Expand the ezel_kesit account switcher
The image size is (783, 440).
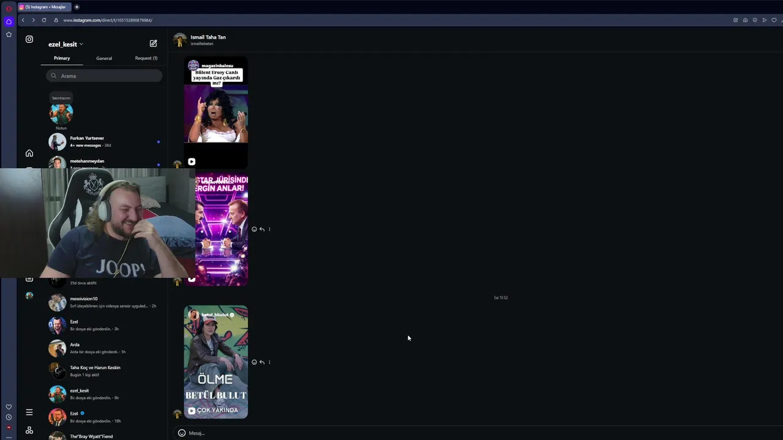coord(65,44)
